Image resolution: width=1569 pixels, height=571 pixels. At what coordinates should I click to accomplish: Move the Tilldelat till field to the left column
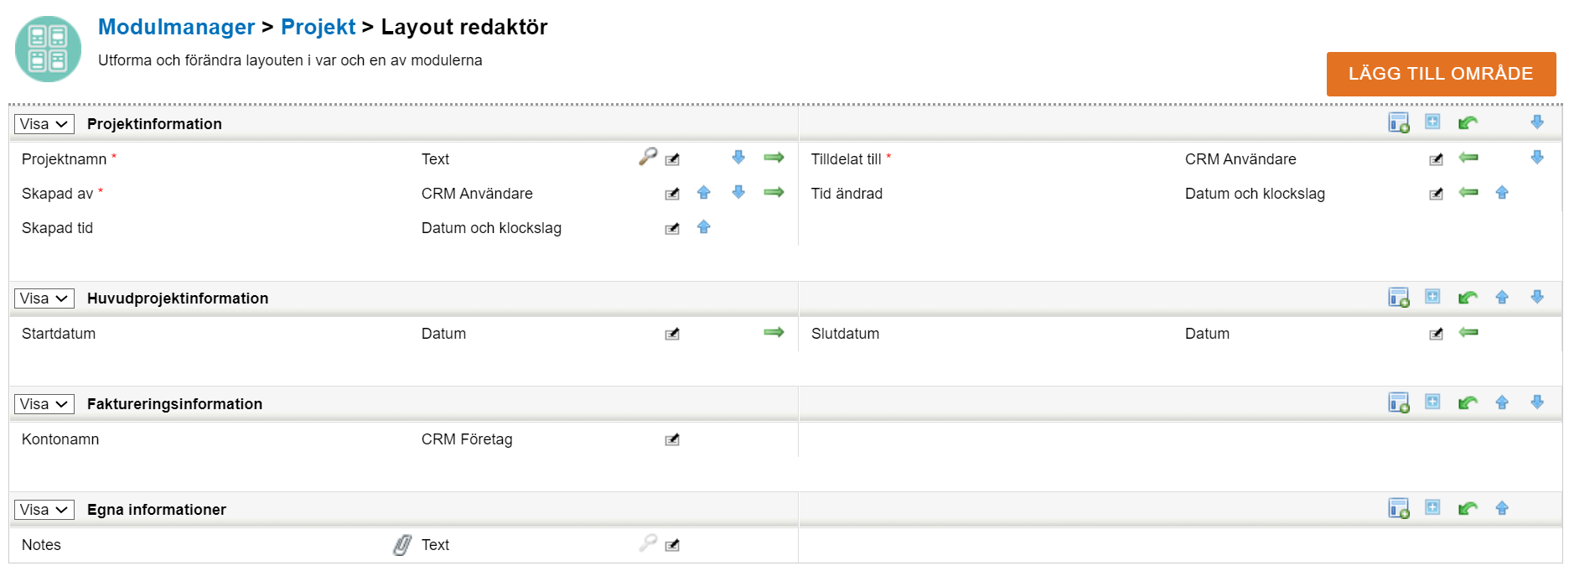[1468, 158]
